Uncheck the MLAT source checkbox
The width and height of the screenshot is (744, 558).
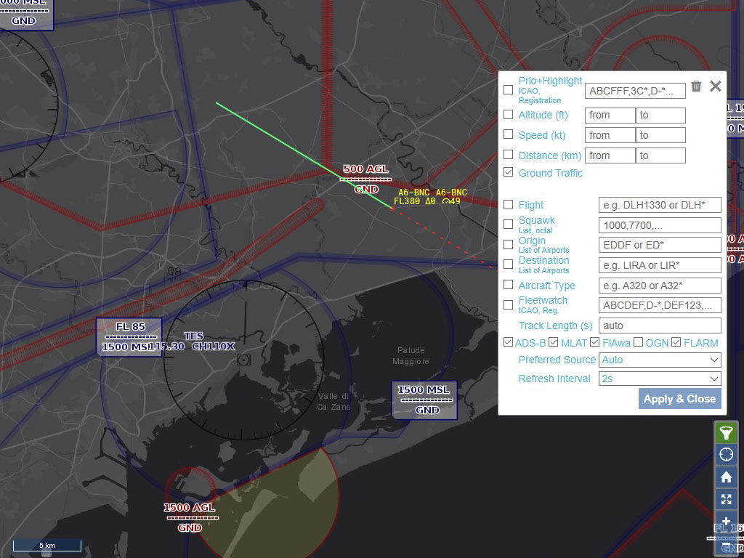tap(553, 342)
